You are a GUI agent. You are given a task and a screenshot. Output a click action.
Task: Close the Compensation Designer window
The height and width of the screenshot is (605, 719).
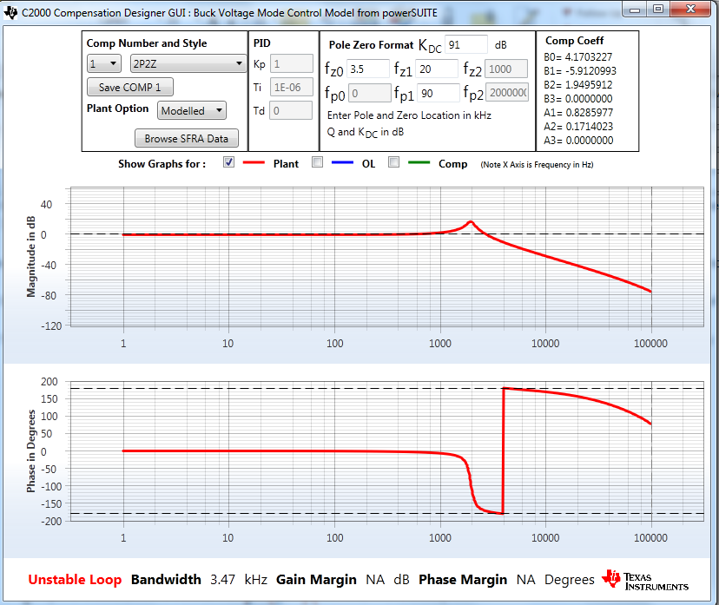[x=690, y=10]
